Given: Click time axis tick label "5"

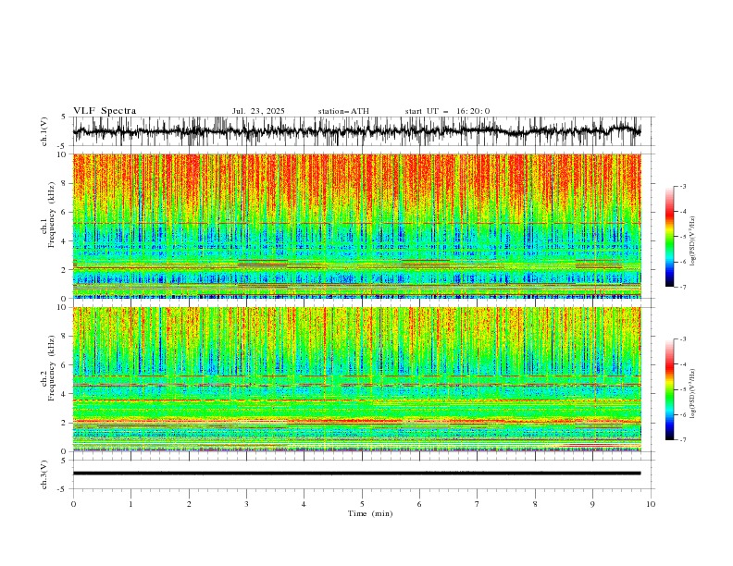Looking at the screenshot, I should pyautogui.click(x=362, y=504).
